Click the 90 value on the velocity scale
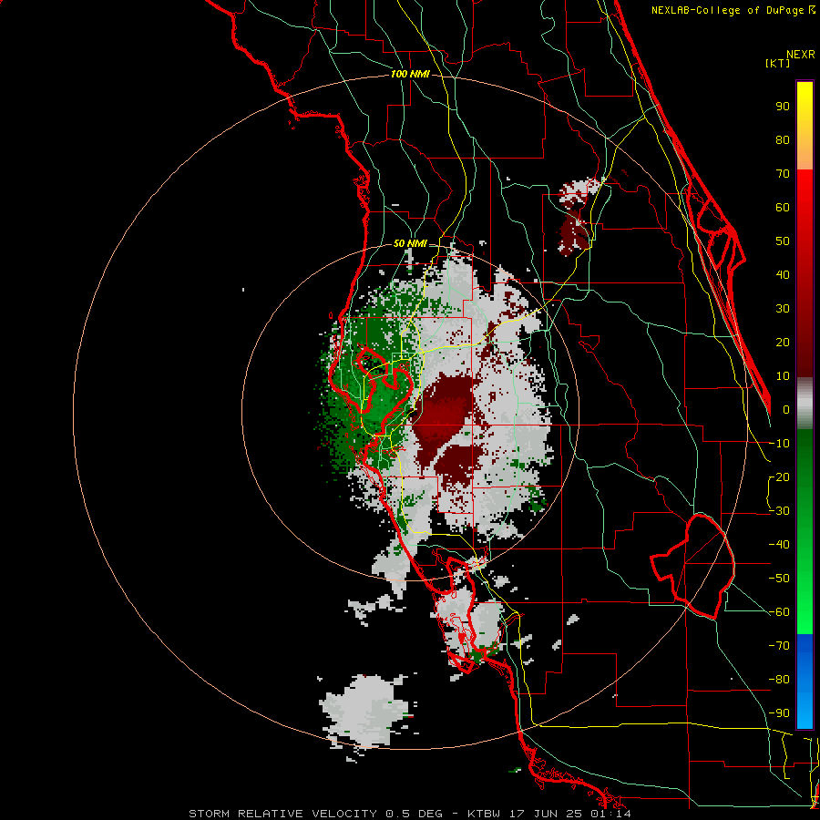 point(783,107)
